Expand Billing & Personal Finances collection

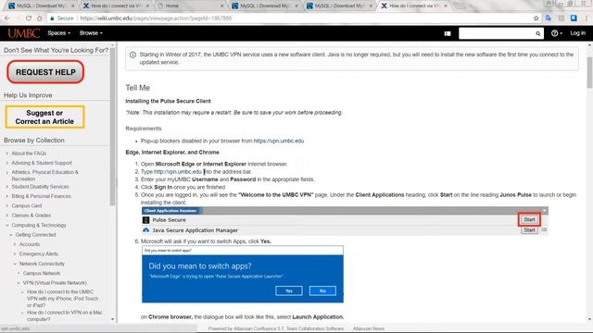(7, 196)
